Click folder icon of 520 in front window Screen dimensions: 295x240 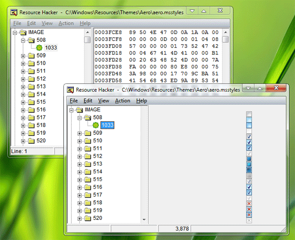(88, 218)
